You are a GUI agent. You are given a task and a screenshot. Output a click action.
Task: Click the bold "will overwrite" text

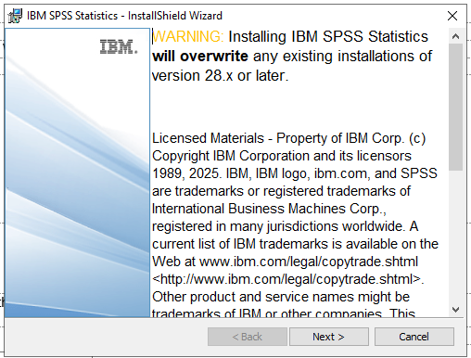pyautogui.click(x=200, y=57)
